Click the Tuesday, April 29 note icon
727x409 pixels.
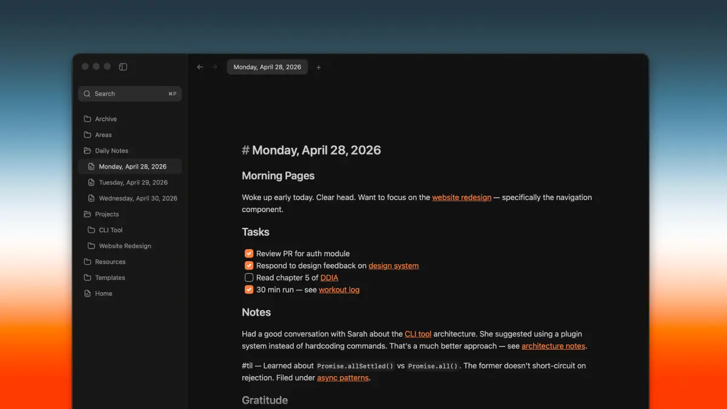point(91,182)
